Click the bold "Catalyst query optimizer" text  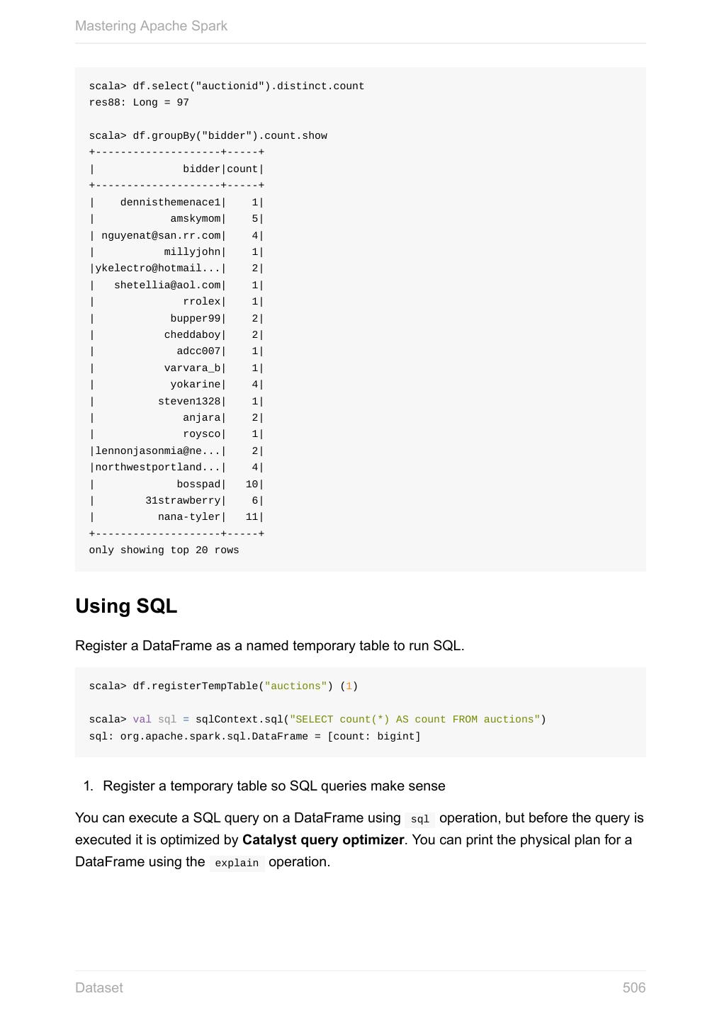pyautogui.click(x=323, y=840)
